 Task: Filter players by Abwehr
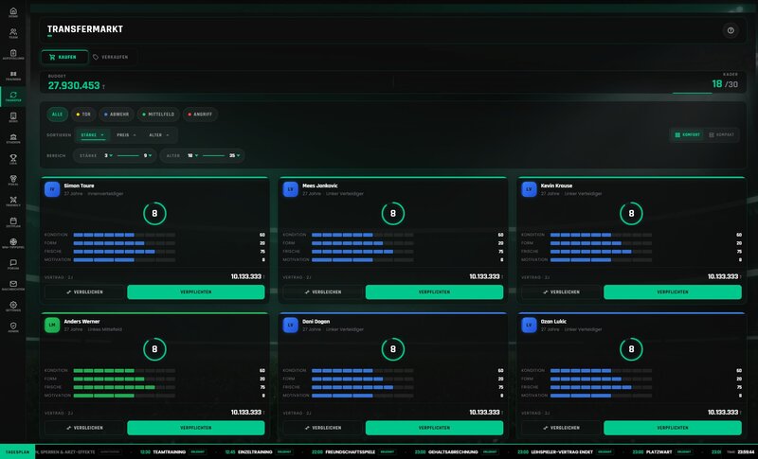[x=117, y=115]
